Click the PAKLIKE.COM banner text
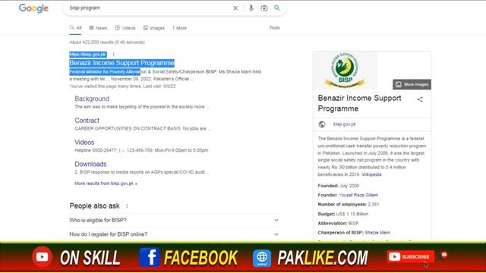This screenshot has width=486, height=273. pyautogui.click(x=322, y=258)
